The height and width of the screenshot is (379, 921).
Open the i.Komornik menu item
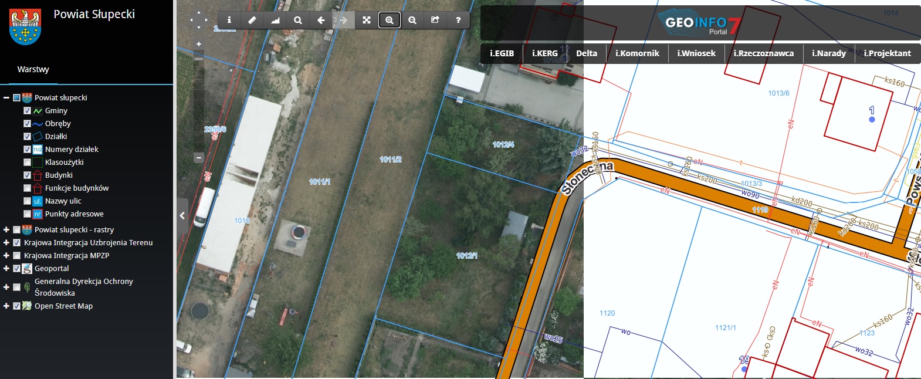pos(637,53)
